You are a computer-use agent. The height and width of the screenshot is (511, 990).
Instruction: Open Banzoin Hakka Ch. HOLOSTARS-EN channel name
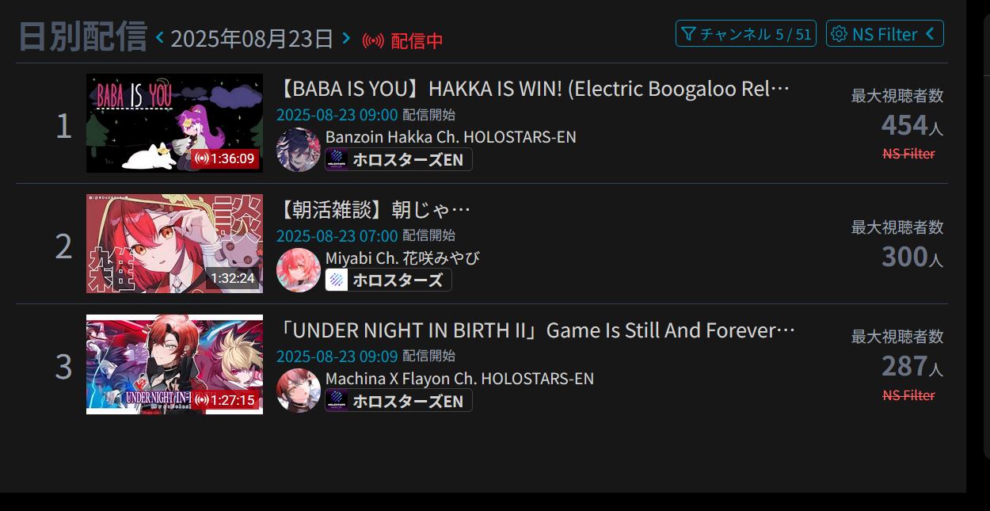[x=451, y=137]
